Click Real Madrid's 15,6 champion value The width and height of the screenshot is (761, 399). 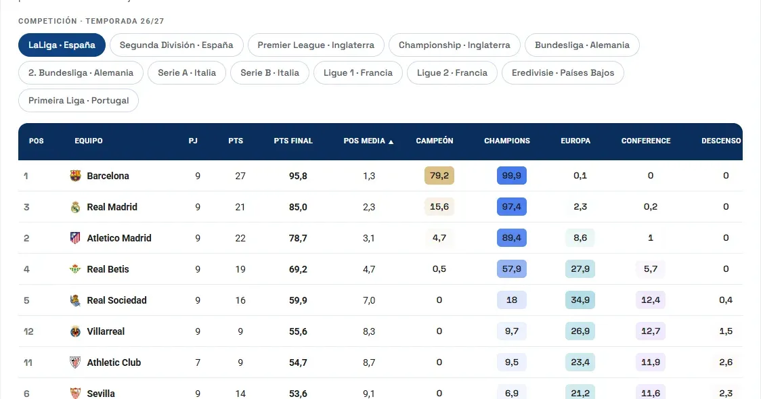point(439,206)
